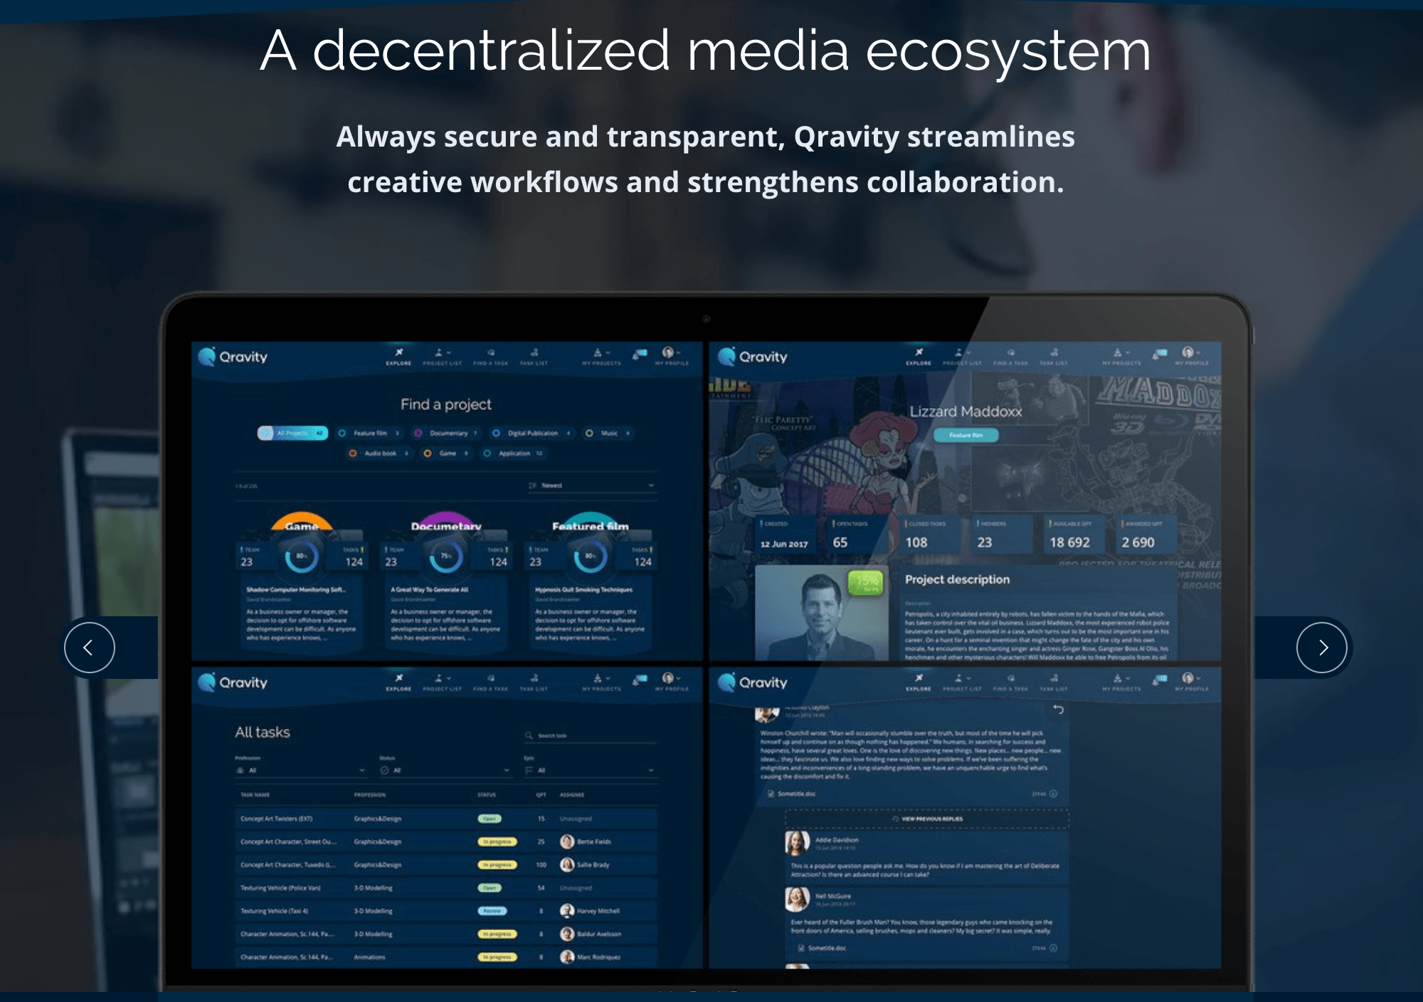Click the reply arrow icon in the comments panel
The image size is (1423, 1002).
tap(1058, 710)
